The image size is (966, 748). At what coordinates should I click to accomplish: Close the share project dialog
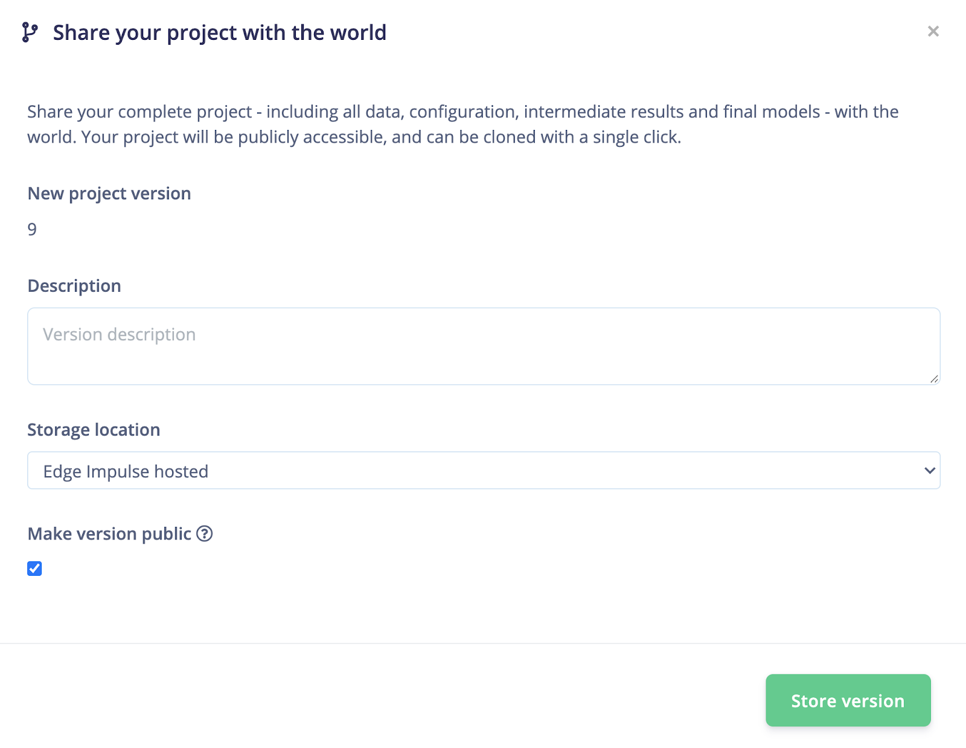(x=933, y=31)
